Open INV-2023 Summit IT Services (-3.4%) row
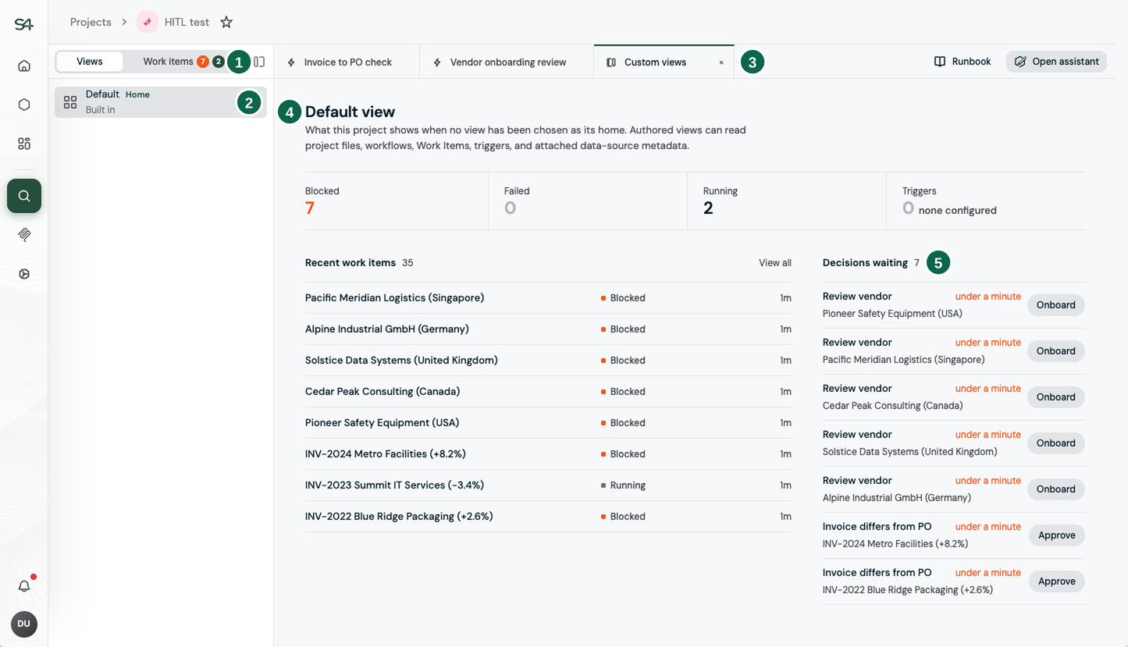 coord(548,485)
